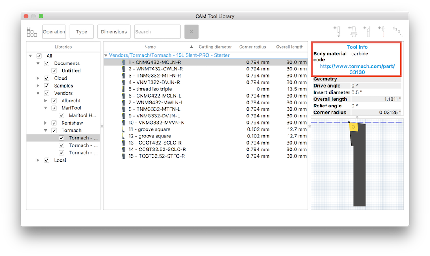Click the library grid view icon

32,32
